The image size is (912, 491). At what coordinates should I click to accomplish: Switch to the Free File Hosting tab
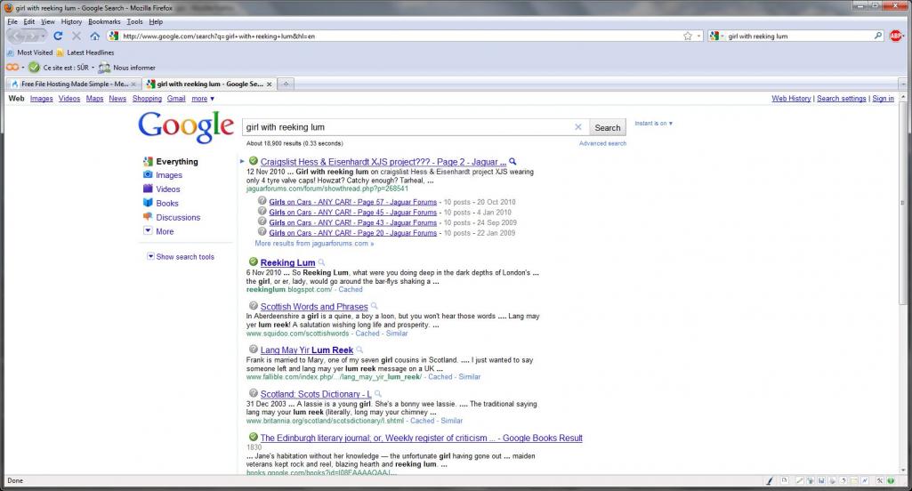[72, 84]
